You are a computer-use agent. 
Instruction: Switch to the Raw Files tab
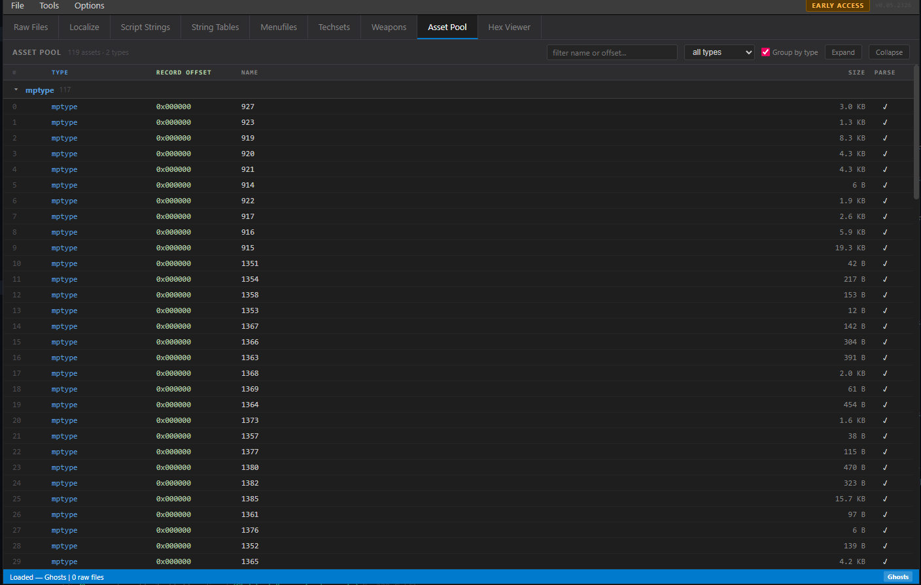pyautogui.click(x=31, y=27)
